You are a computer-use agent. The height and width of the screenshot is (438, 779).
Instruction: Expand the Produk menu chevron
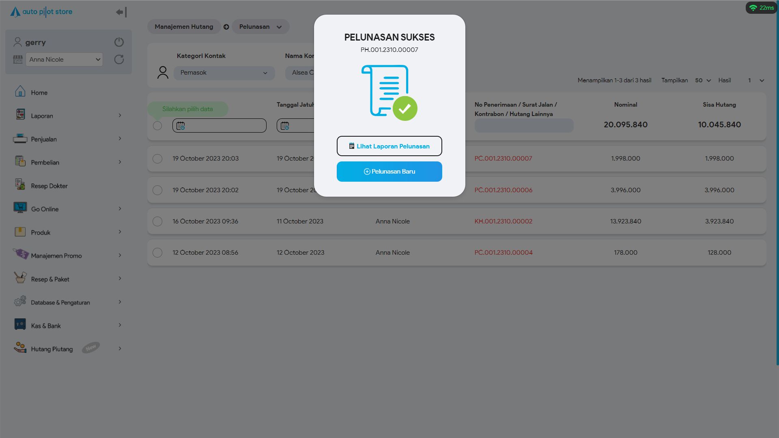[x=120, y=232]
